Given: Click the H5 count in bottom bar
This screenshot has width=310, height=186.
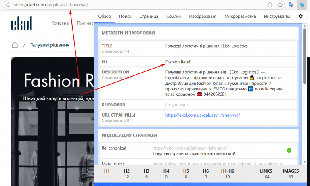Looking at the screenshot, I should (x=186, y=174).
